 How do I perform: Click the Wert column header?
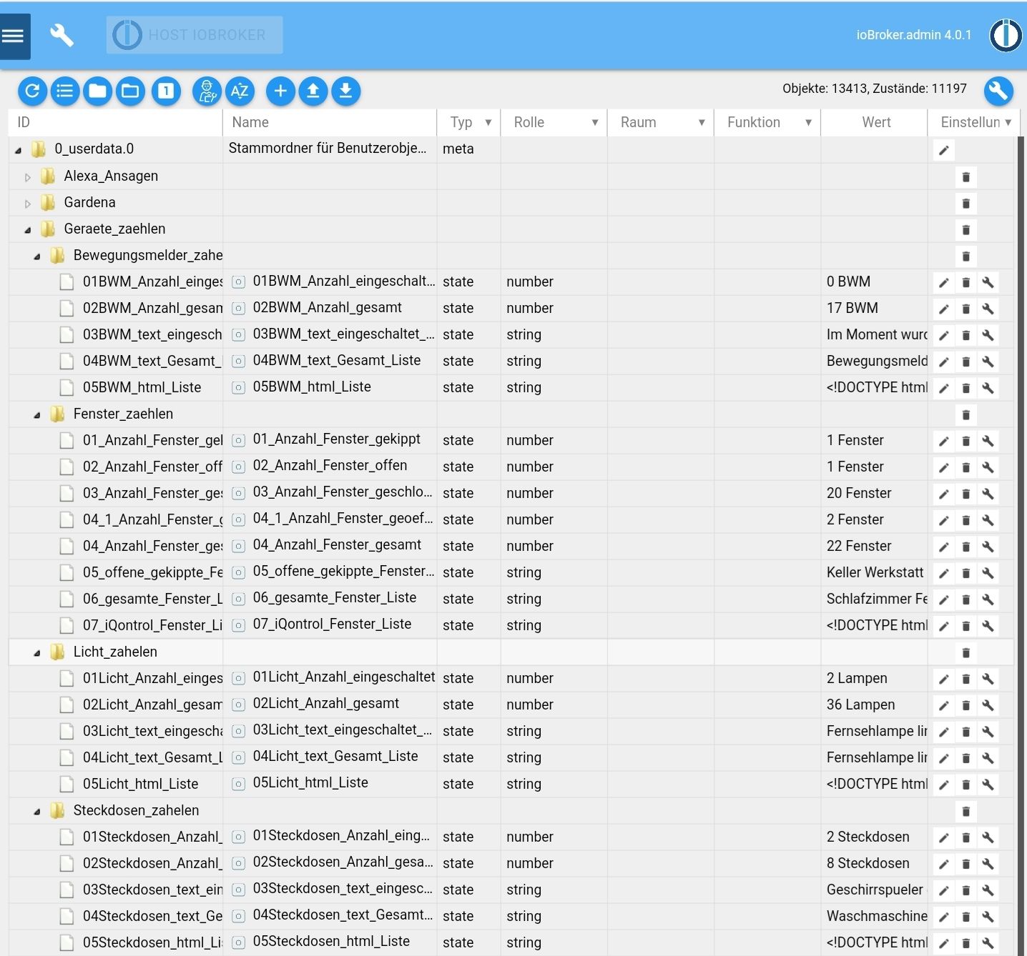875,122
